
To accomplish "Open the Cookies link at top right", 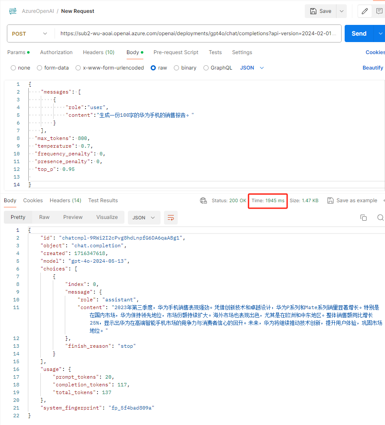I will coord(375,52).
